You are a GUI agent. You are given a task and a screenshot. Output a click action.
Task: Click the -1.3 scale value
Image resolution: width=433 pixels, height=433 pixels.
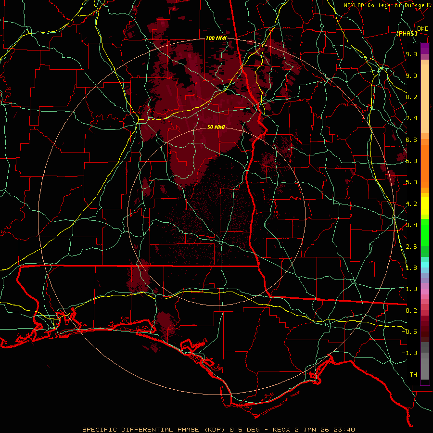pyautogui.click(x=409, y=353)
